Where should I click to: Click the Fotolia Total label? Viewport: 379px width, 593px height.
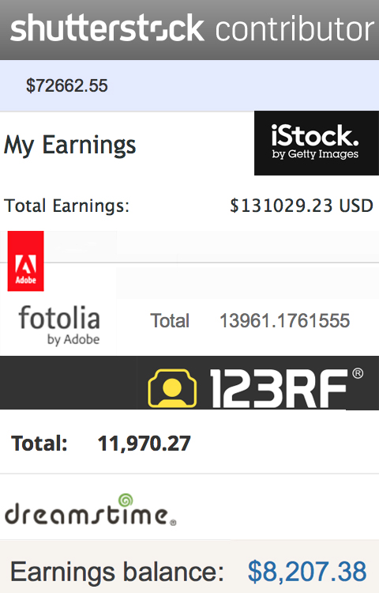tap(170, 321)
